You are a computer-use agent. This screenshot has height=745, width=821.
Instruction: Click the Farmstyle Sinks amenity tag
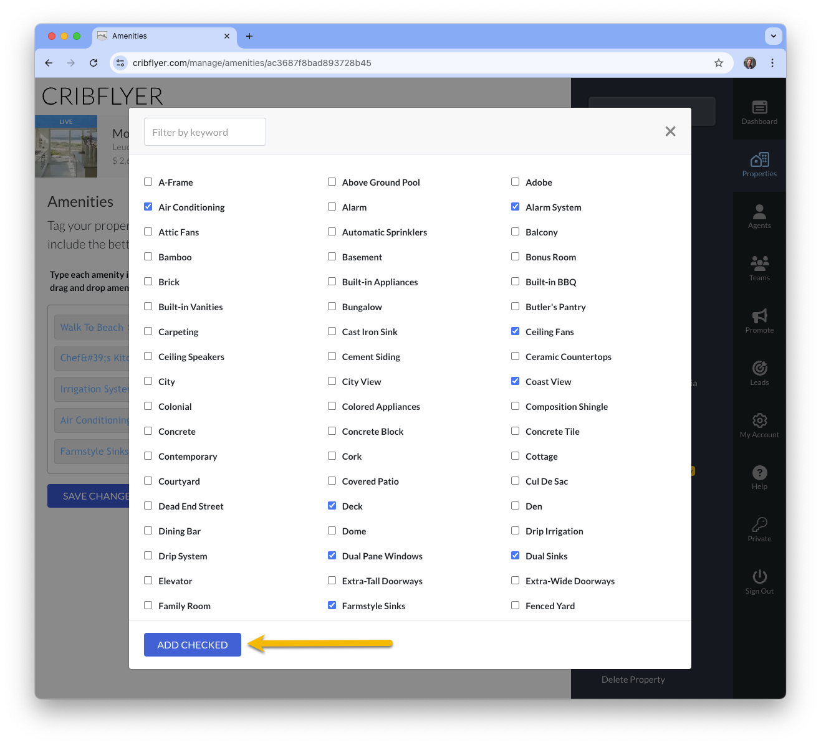point(92,452)
